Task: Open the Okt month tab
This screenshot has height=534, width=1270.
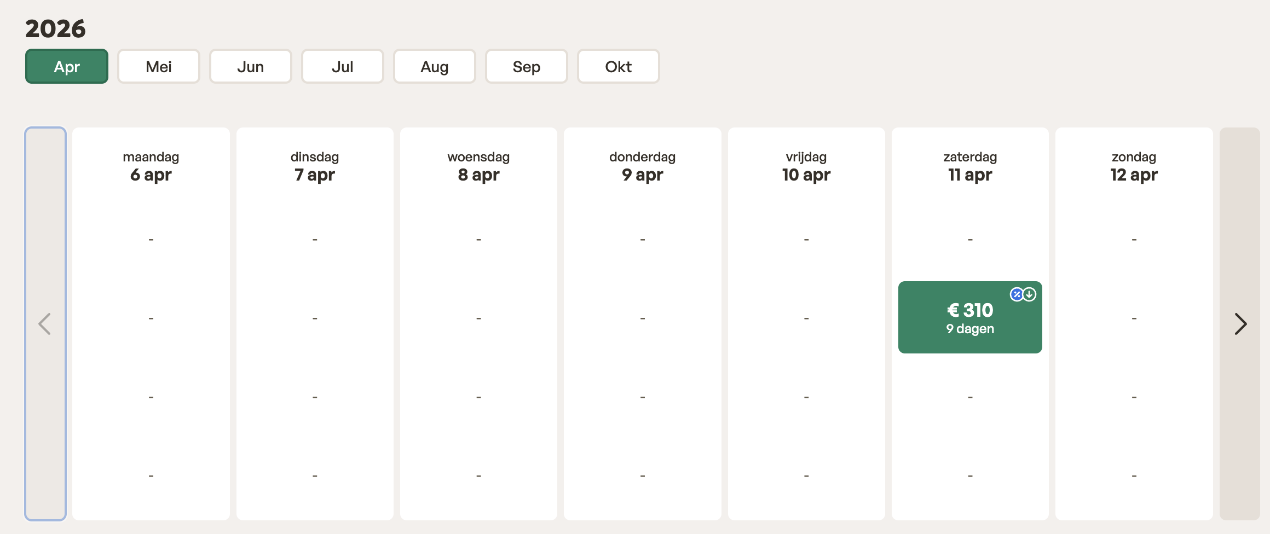Action: [619, 67]
